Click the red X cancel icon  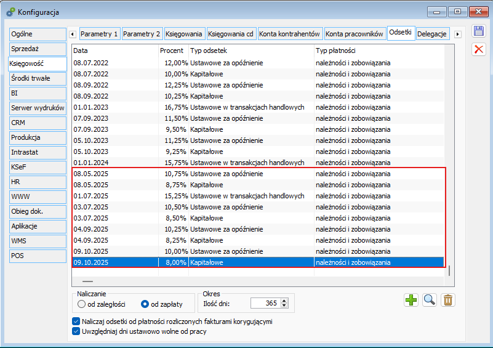[x=478, y=49]
